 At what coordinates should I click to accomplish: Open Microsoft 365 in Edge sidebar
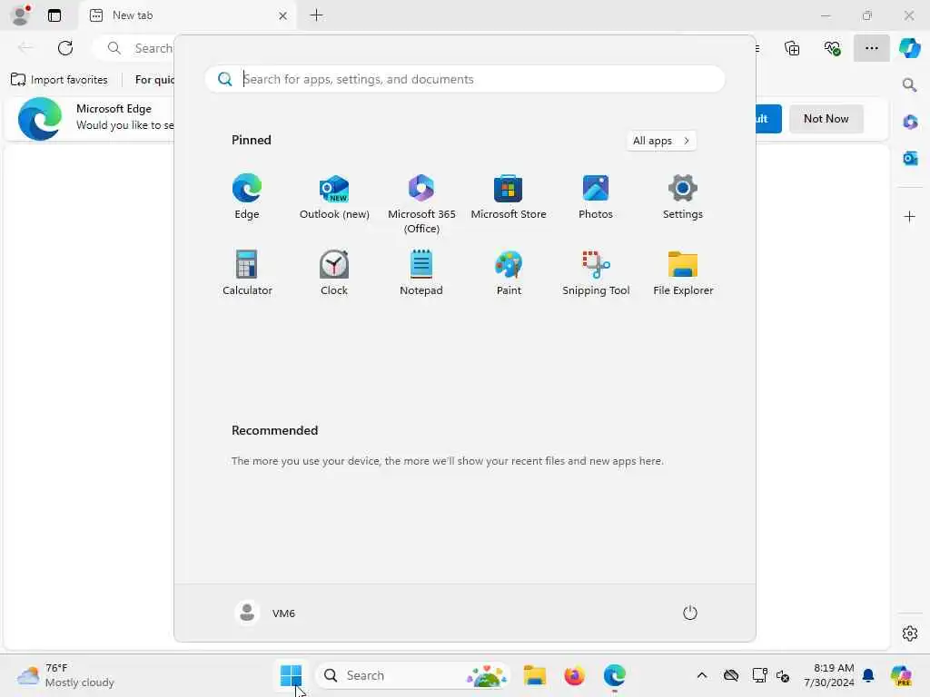(910, 123)
